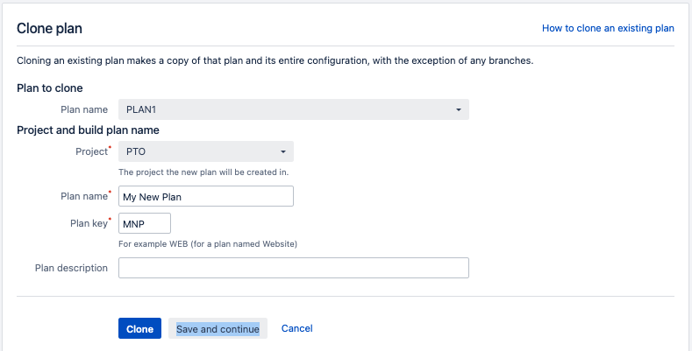Click the 'For example WEB' hint text

(207, 244)
